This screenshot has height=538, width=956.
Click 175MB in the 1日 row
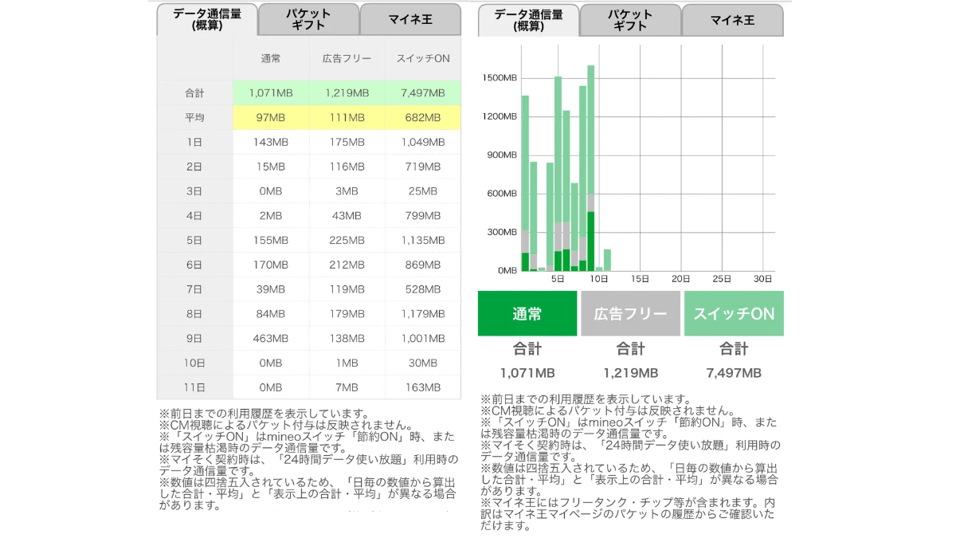pos(347,142)
